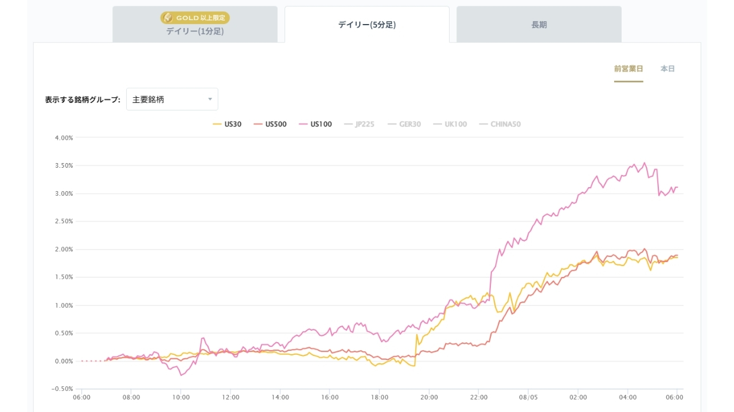Click the -0.50% y-axis label
The width and height of the screenshot is (734, 412).
[63, 389]
